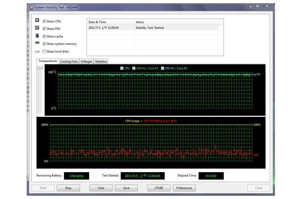Click the disk drive icon beside Stress local disks
The height and width of the screenshot is (199, 298).
(x=37, y=51)
